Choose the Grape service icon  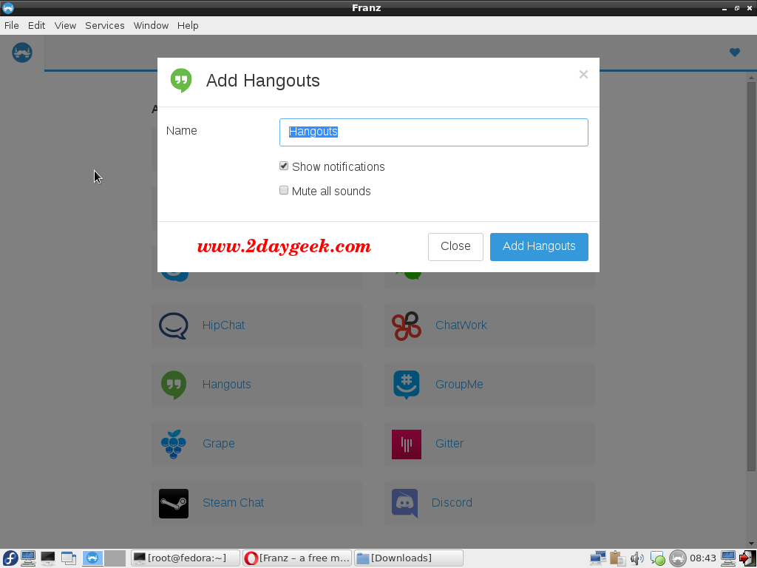[173, 444]
